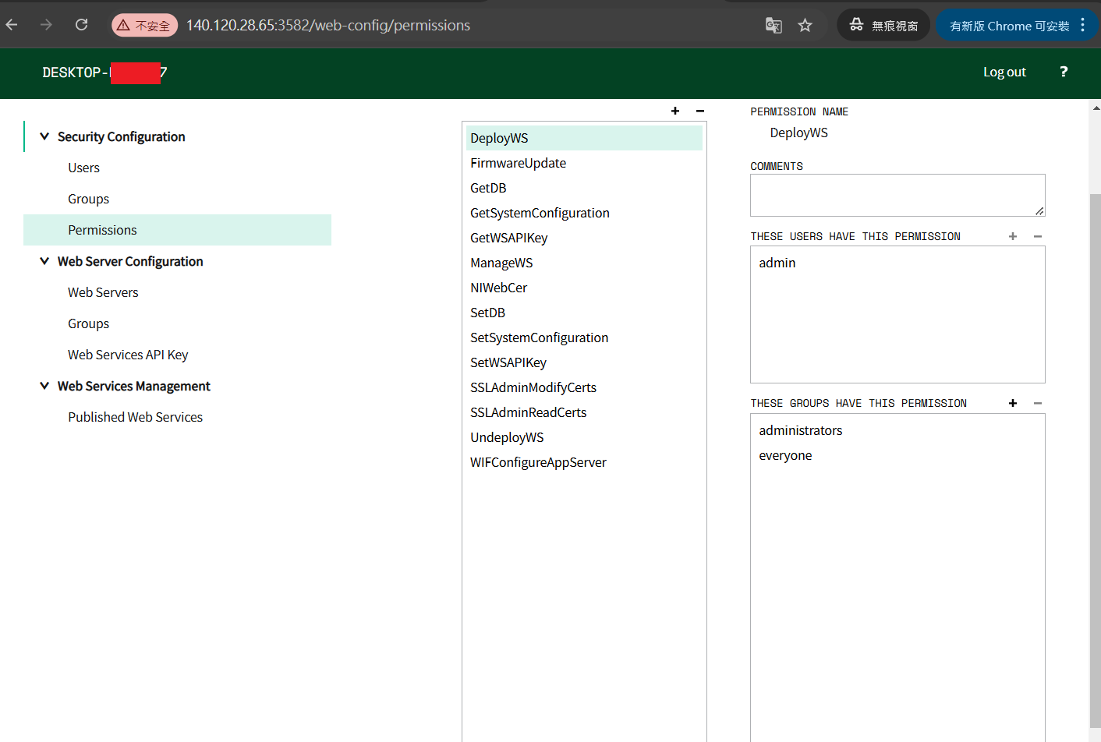The width and height of the screenshot is (1101, 742).
Task: Open Groups under Security Configuration
Action: click(x=88, y=199)
